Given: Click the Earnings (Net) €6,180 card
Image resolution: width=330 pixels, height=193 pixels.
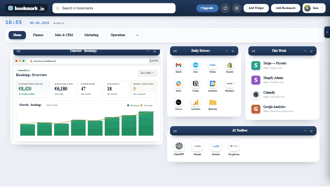Looking at the screenshot, I should pyautogui.click(x=64, y=89).
